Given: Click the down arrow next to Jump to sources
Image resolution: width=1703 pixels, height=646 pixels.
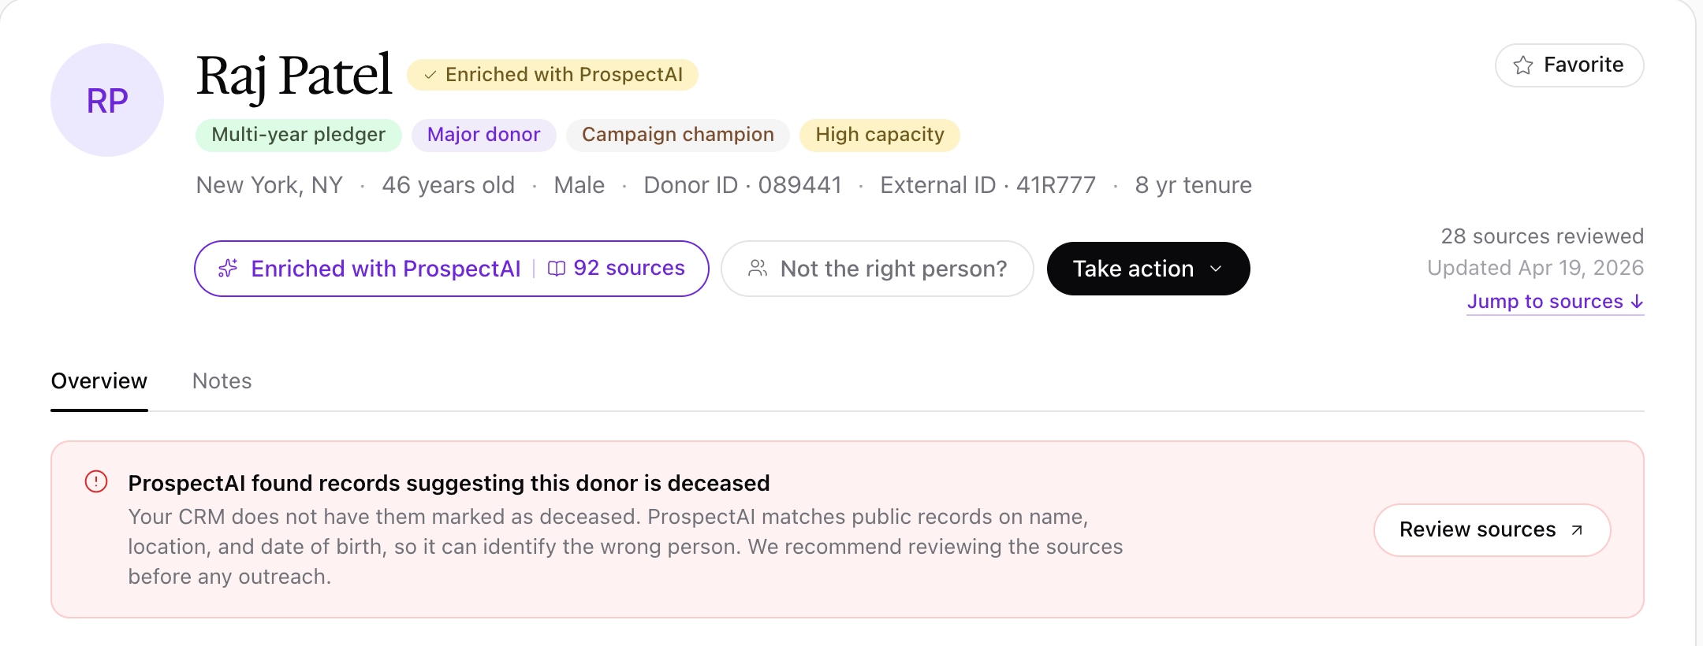Looking at the screenshot, I should [x=1637, y=302].
